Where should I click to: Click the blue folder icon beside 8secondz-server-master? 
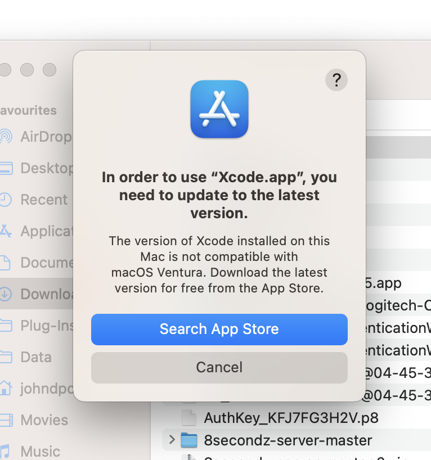tap(188, 440)
